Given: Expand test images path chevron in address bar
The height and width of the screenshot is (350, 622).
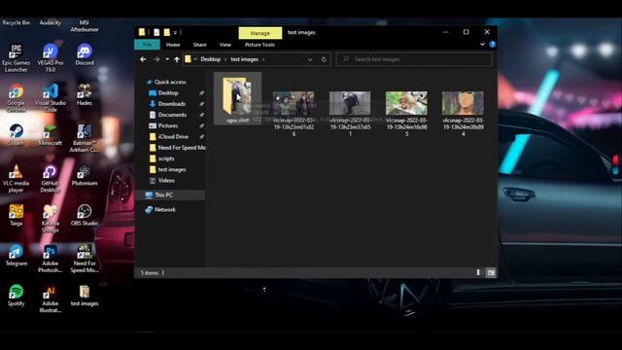Looking at the screenshot, I should point(263,59).
